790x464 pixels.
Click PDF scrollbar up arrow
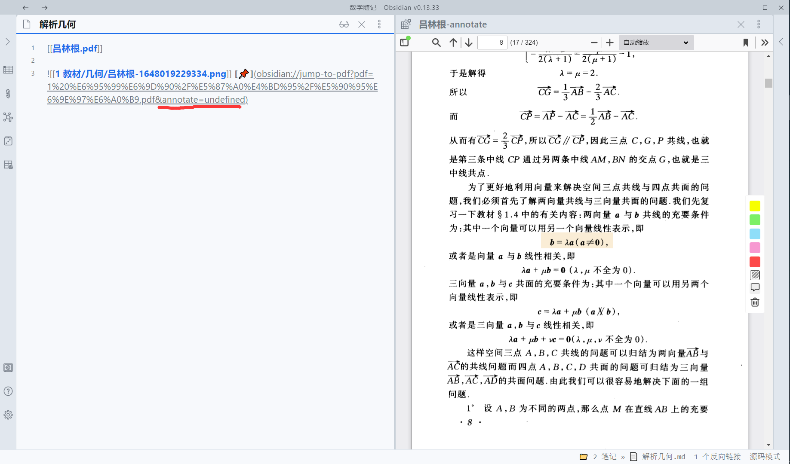[x=768, y=56]
